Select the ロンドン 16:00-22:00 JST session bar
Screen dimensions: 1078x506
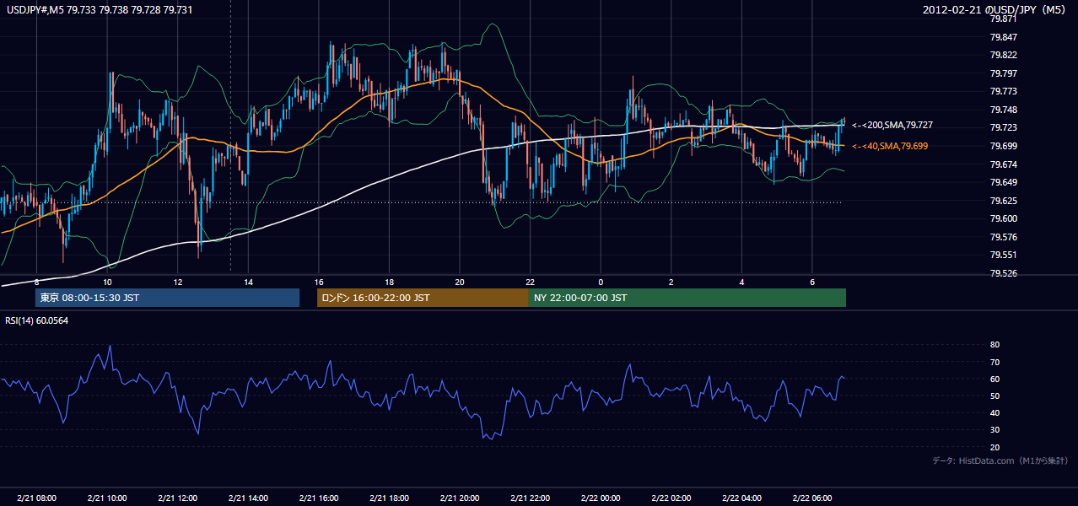pos(423,298)
